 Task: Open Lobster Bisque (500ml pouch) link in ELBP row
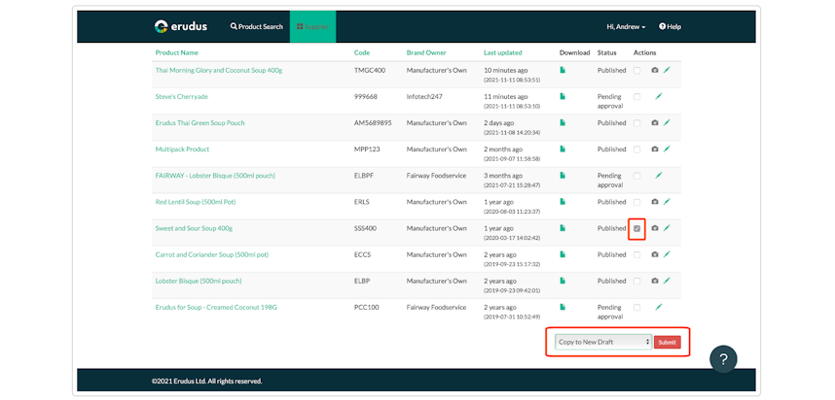point(199,281)
